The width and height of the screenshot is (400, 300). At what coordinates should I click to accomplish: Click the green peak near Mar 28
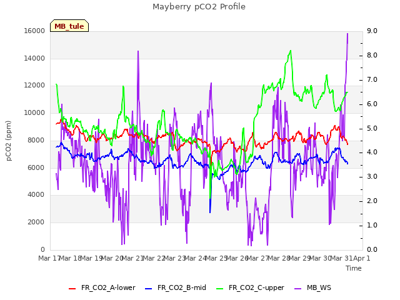tap(290, 51)
